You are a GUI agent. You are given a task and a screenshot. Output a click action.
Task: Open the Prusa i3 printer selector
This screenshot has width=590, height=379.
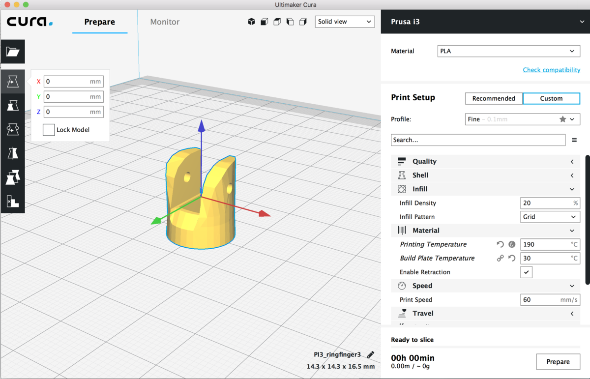[x=485, y=22]
